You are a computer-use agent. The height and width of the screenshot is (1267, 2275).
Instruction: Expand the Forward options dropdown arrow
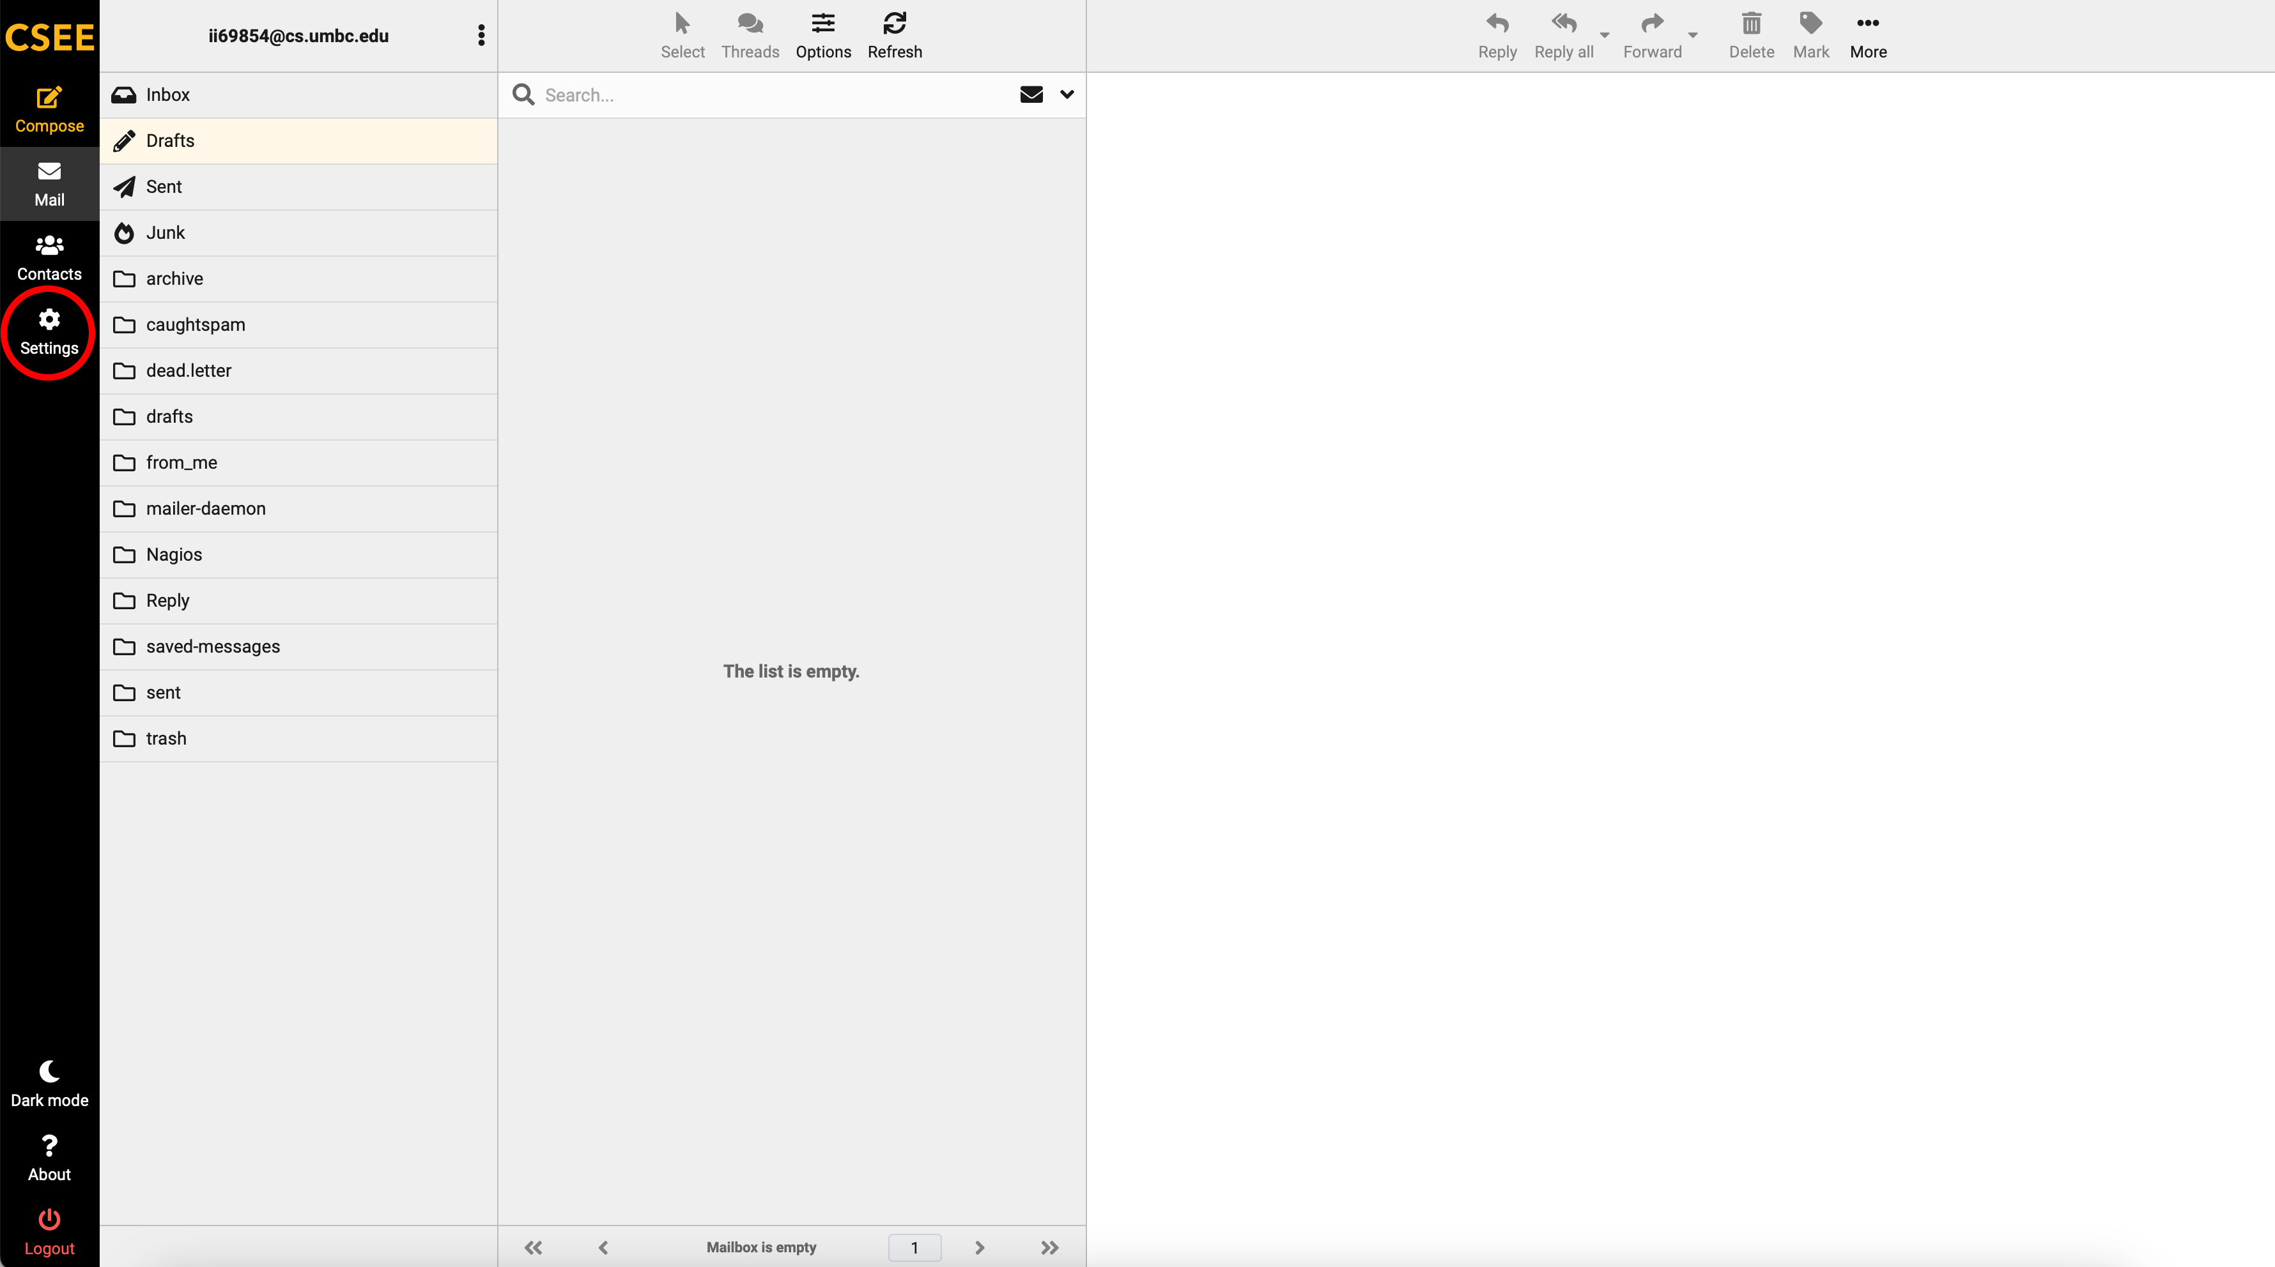coord(1693,35)
